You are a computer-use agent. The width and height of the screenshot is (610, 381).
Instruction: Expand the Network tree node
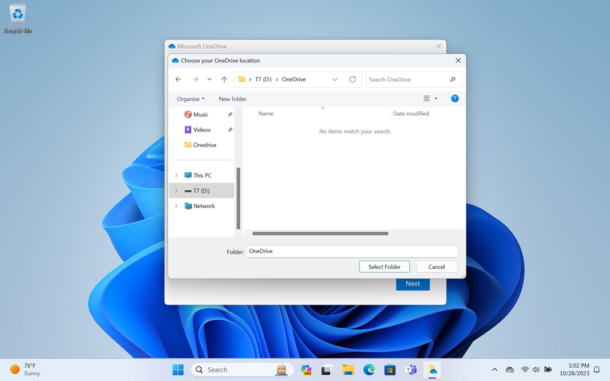pyautogui.click(x=176, y=206)
